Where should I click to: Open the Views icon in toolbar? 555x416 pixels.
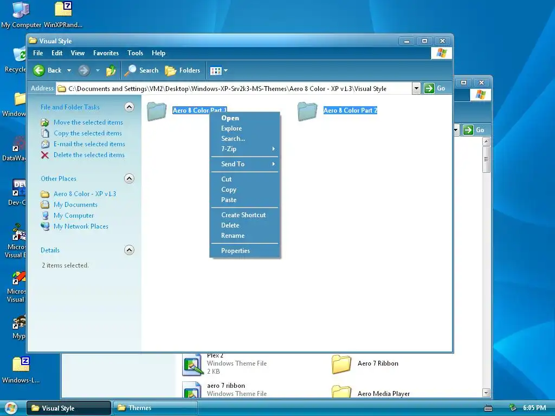(x=216, y=71)
